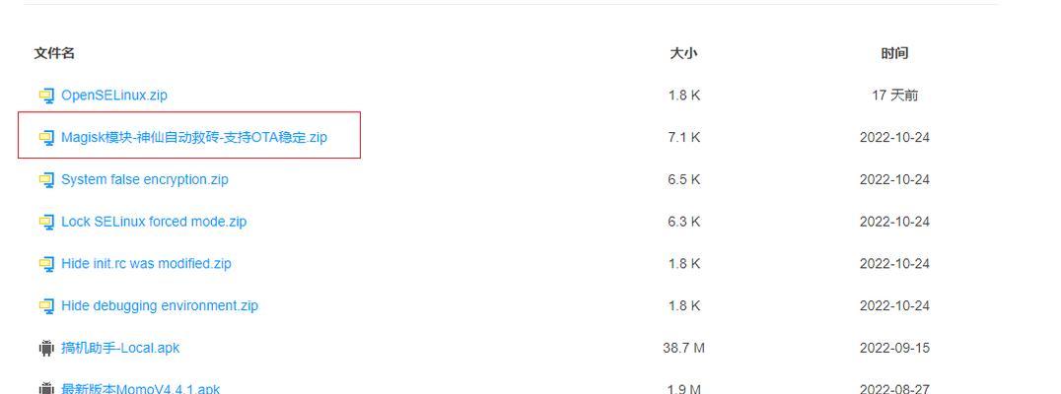Click the icon beside Hide init.rc was modified.zip
Screen dimensions: 1061x394
(46, 264)
